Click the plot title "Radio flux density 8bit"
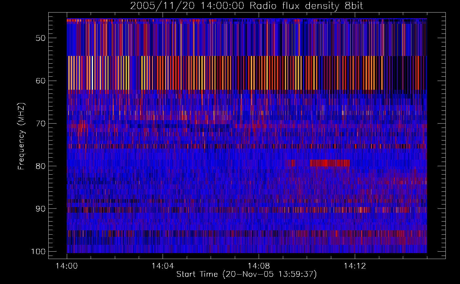The width and height of the screenshot is (460, 284). [x=306, y=6]
